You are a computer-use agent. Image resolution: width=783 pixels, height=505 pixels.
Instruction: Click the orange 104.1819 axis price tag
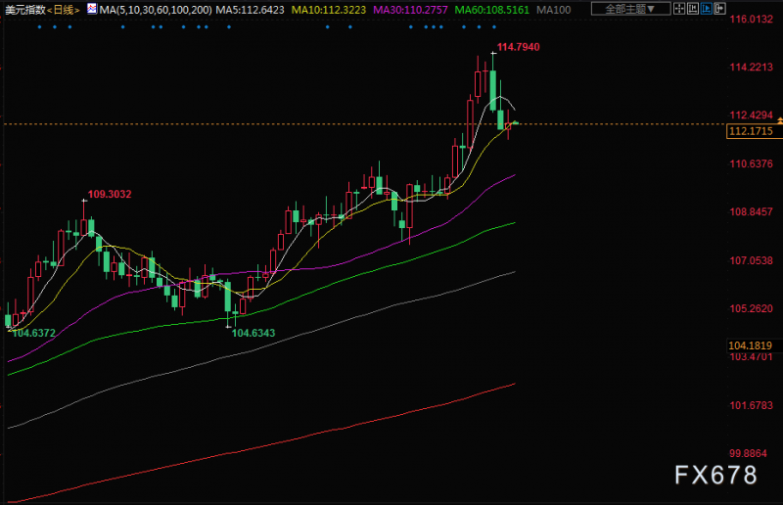coord(750,345)
